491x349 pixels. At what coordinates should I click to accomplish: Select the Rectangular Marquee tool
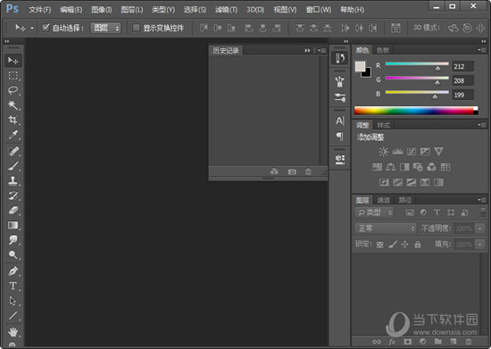point(12,76)
